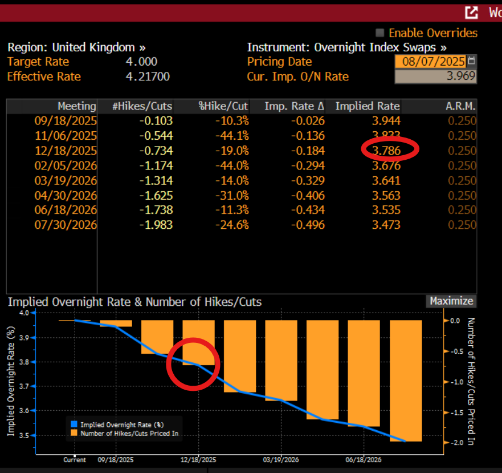Click the %Hike/Cut column header
This screenshot has width=502, height=473.
[224, 106]
